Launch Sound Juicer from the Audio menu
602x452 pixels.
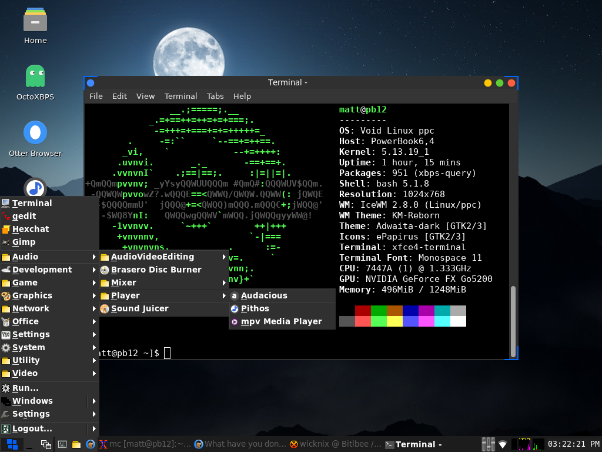point(139,308)
